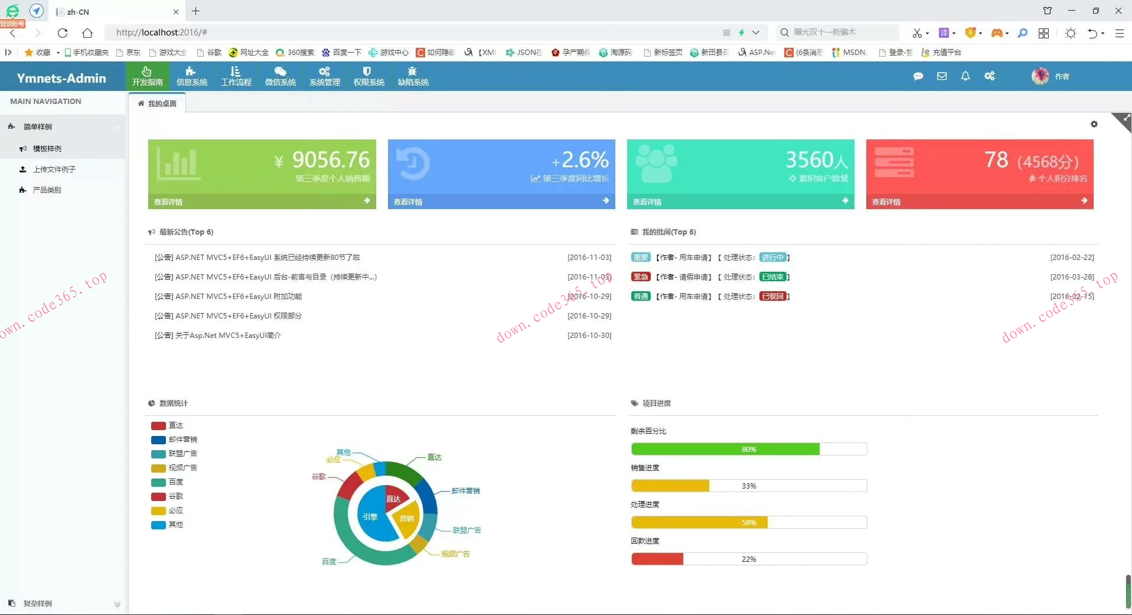
Task: Switch to 系统管理 top menu
Action: point(324,76)
